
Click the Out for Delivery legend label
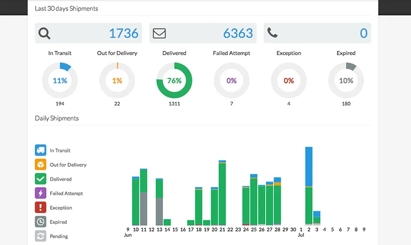pos(68,165)
